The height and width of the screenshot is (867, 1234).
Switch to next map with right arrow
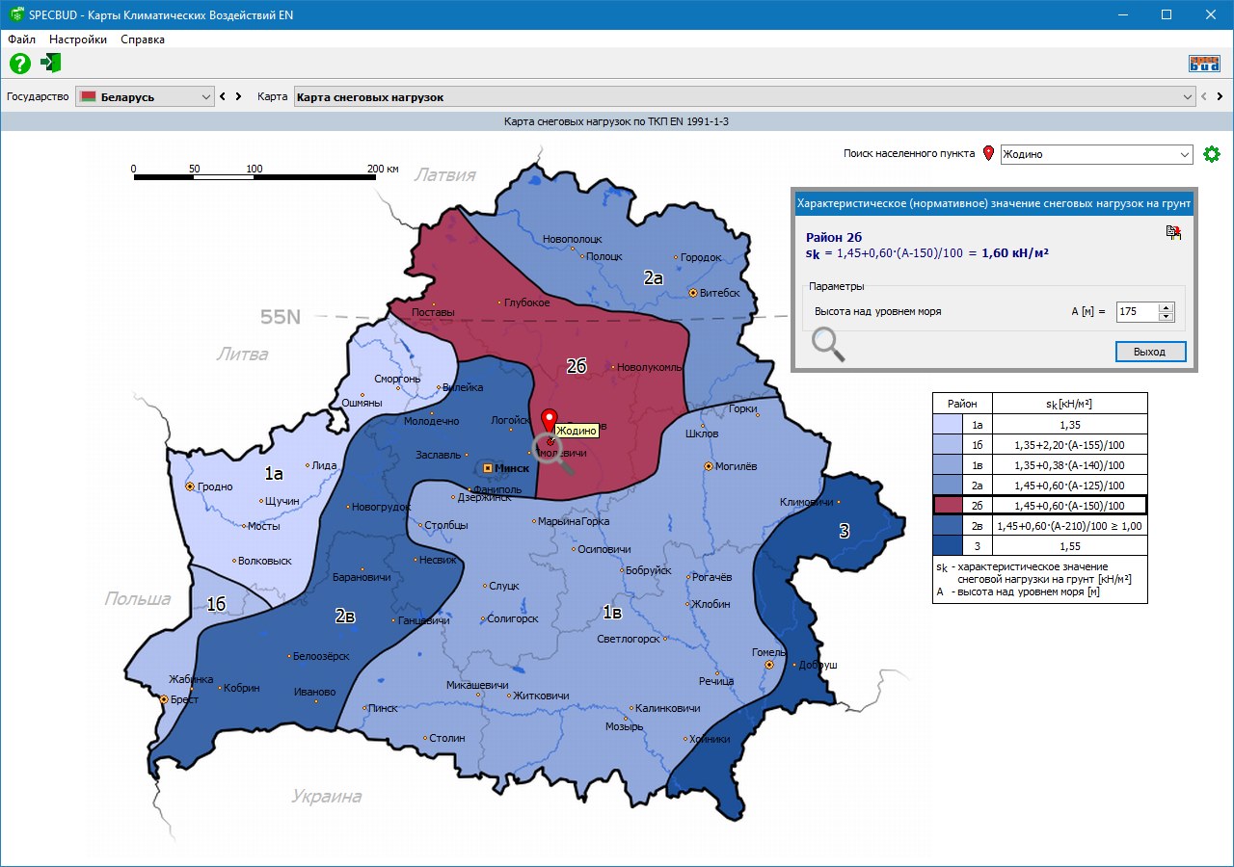1220,96
